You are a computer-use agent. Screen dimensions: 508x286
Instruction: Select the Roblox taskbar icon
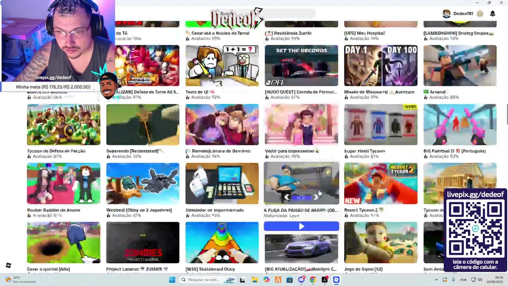pos(336,280)
